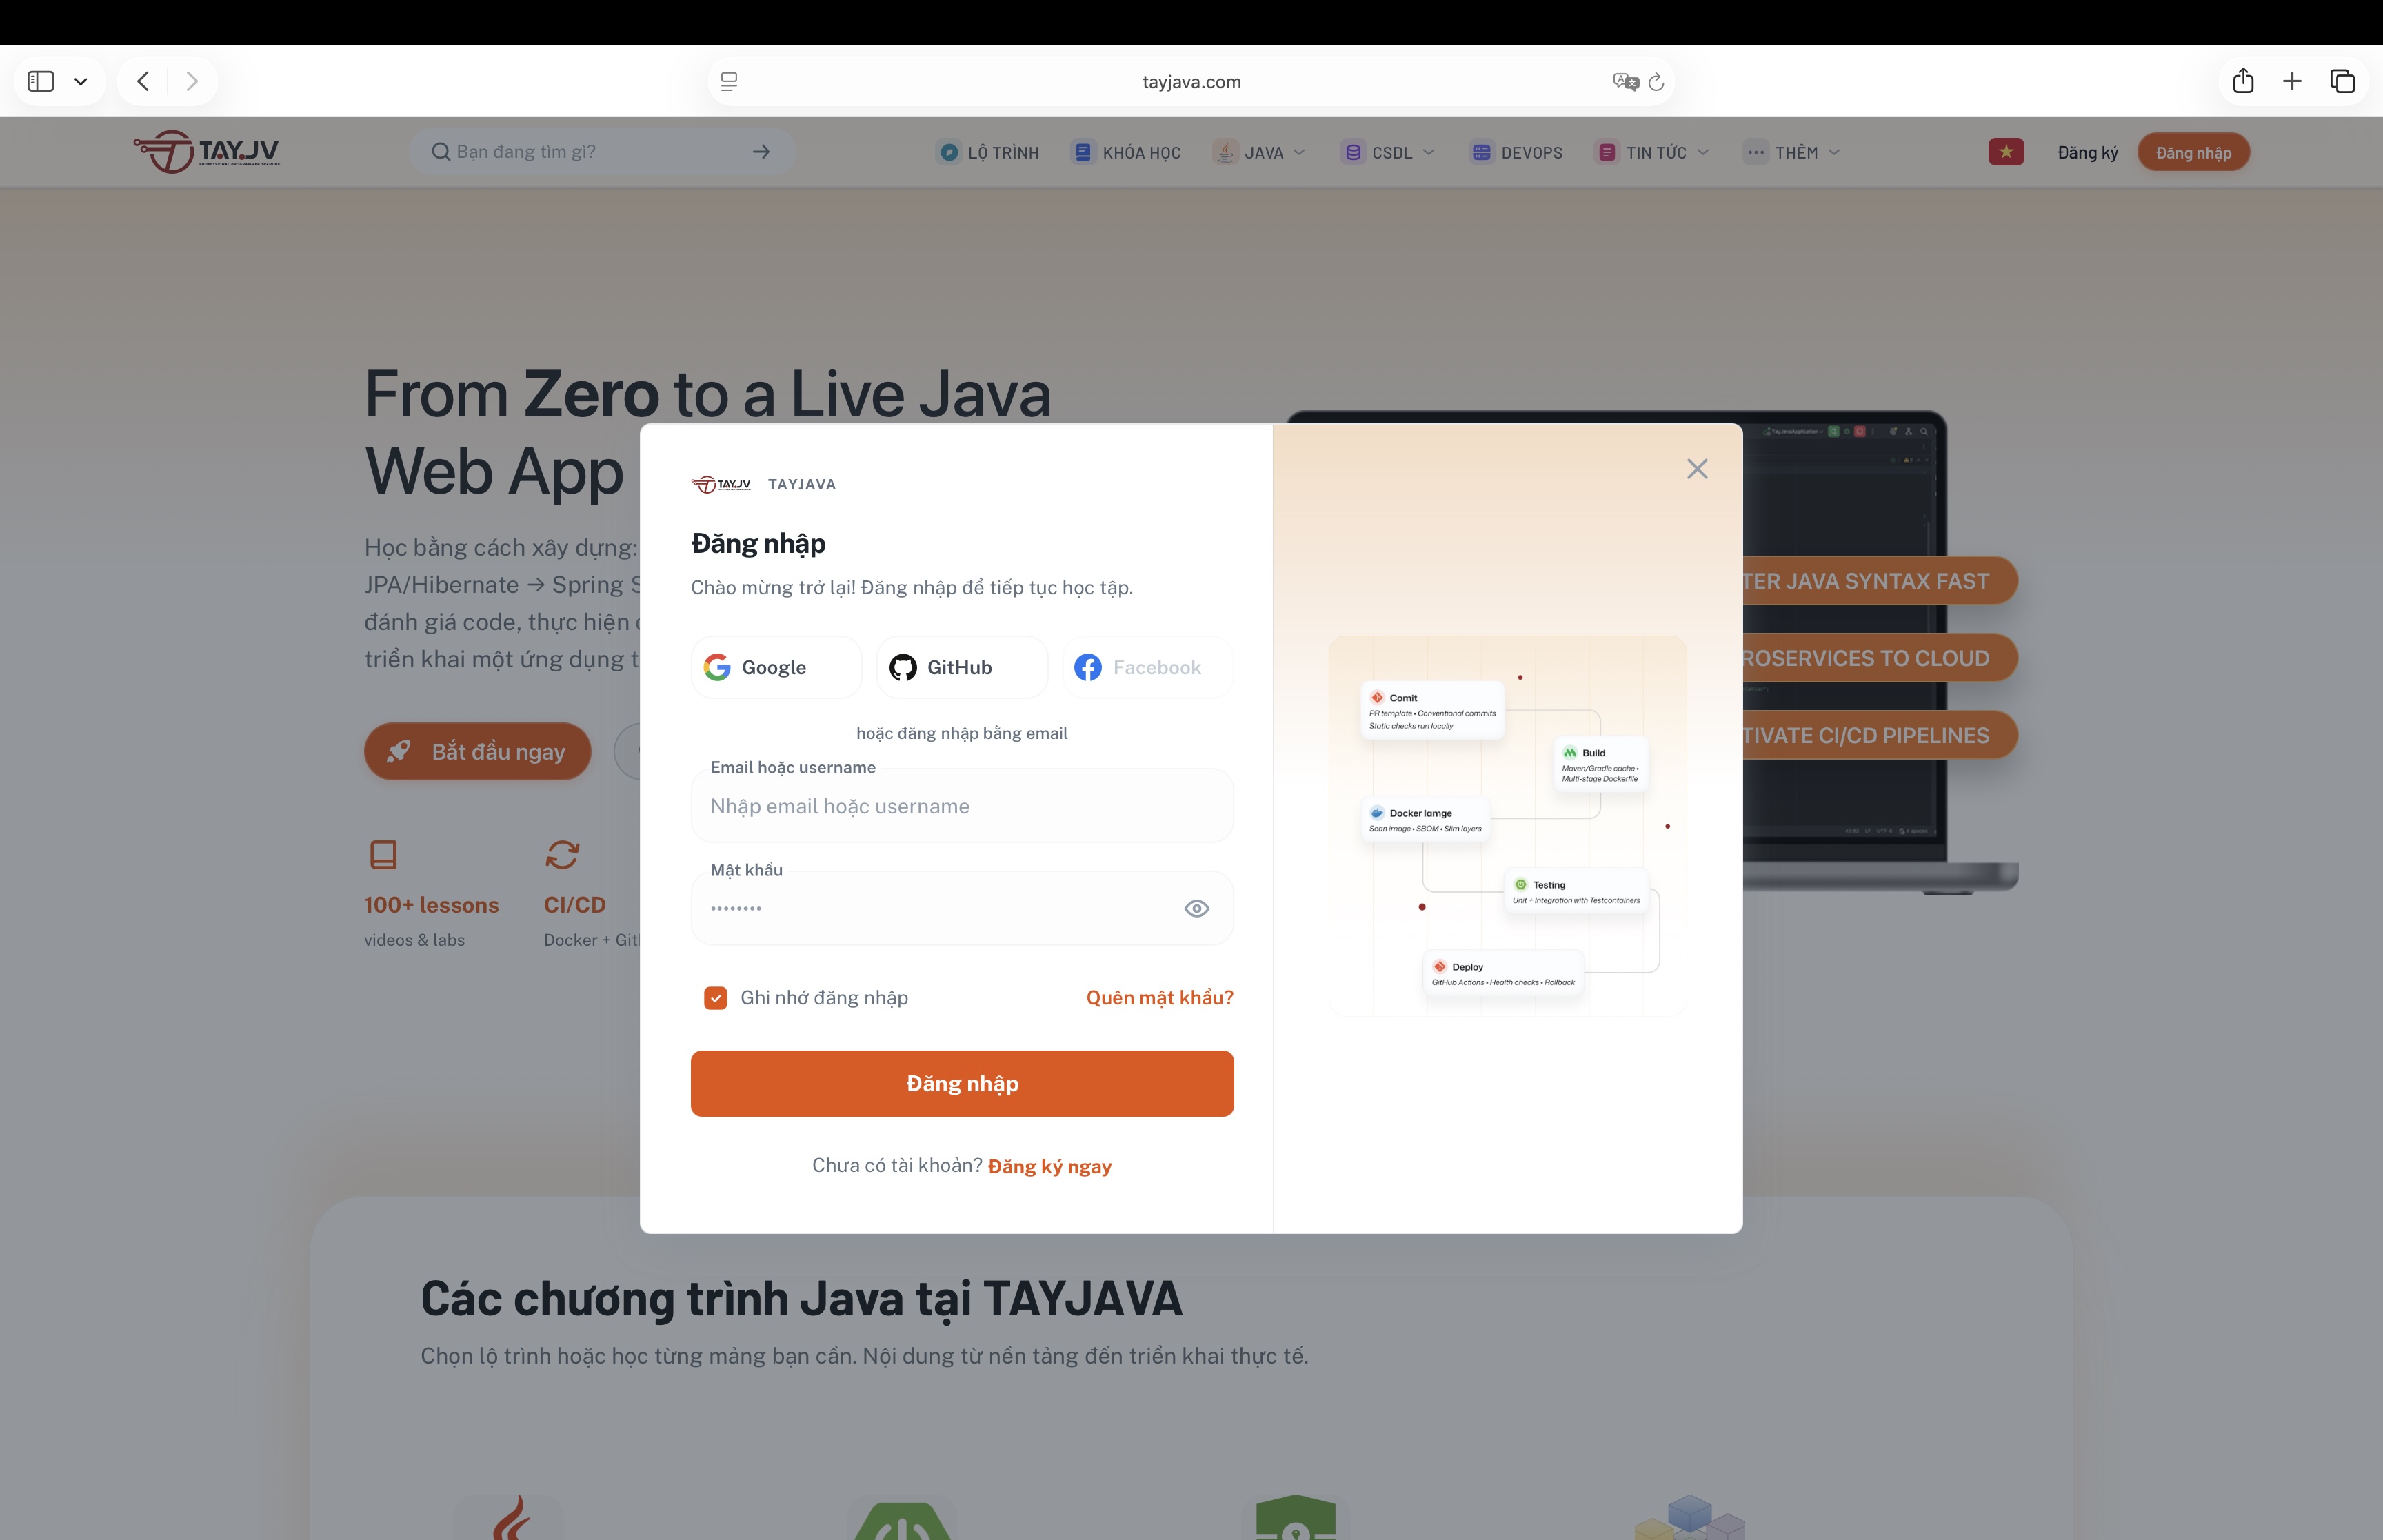This screenshot has height=1540, width=2383.
Task: Open the Đăng ký ngay link
Action: (x=1050, y=1166)
